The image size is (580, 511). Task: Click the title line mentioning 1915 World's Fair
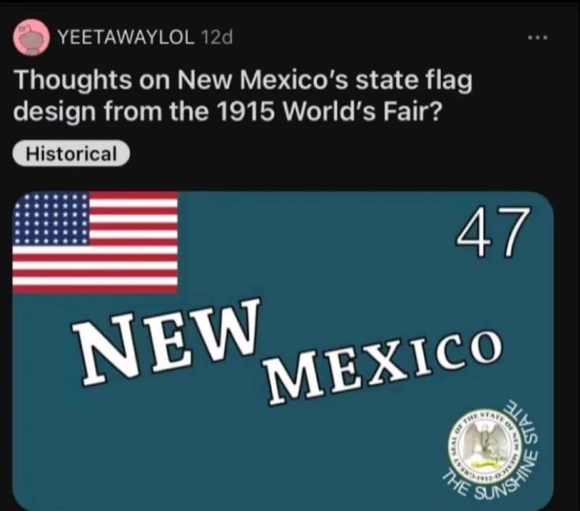(x=228, y=112)
